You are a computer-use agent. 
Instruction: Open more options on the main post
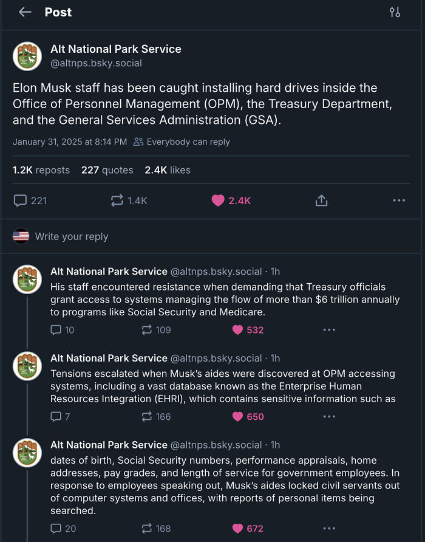tap(399, 201)
